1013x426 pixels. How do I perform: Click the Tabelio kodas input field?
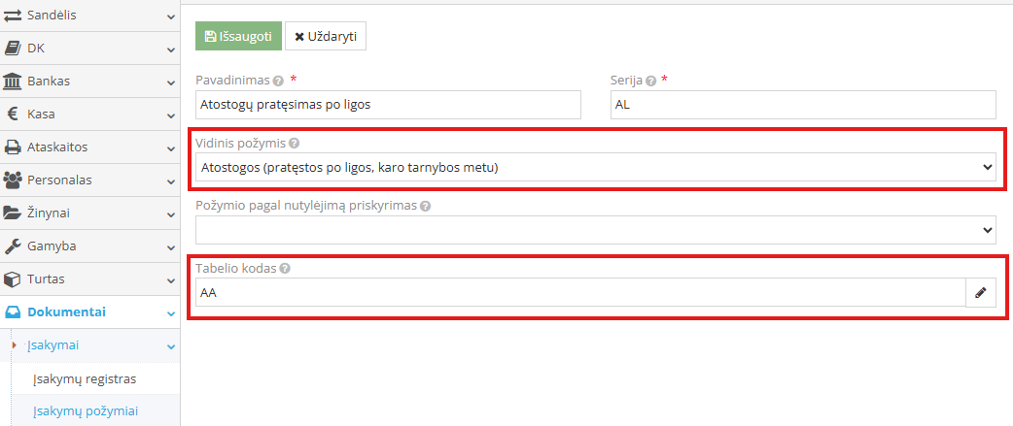580,293
